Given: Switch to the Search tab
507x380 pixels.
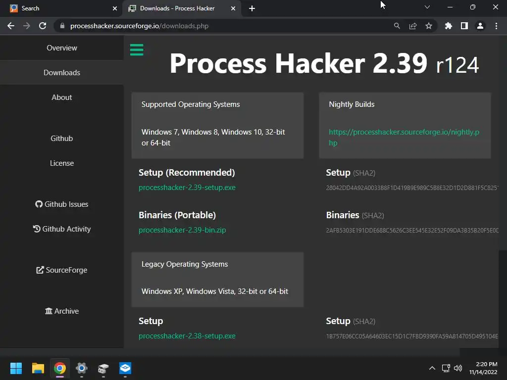Looking at the screenshot, I should pyautogui.click(x=61, y=8).
